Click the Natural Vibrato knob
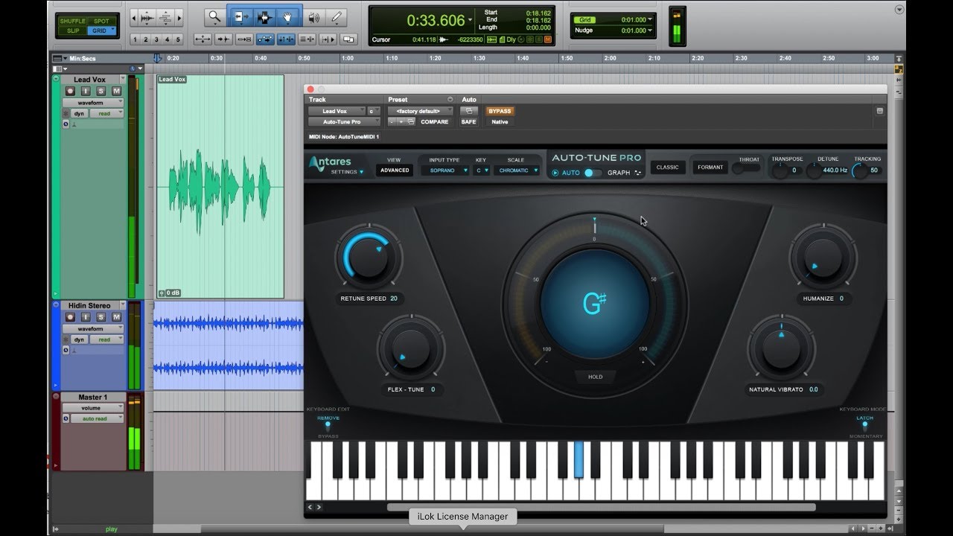Screen dimensions: 953x536 [782, 348]
